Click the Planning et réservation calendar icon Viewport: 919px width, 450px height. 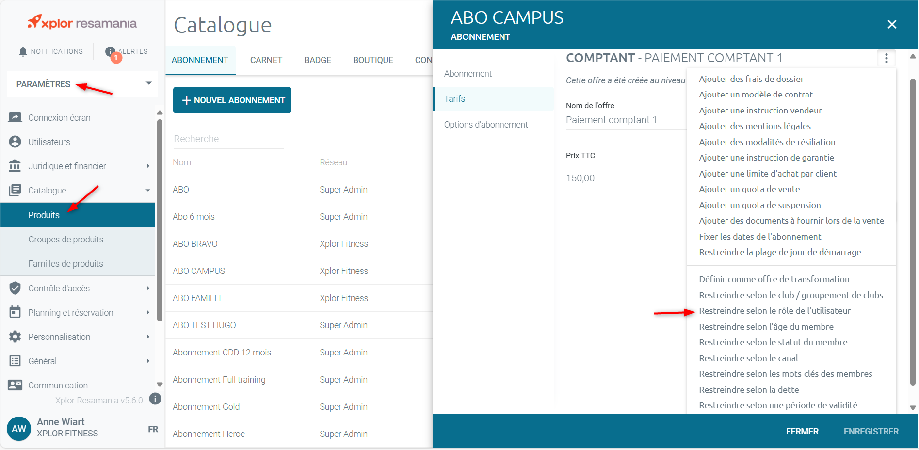point(15,312)
